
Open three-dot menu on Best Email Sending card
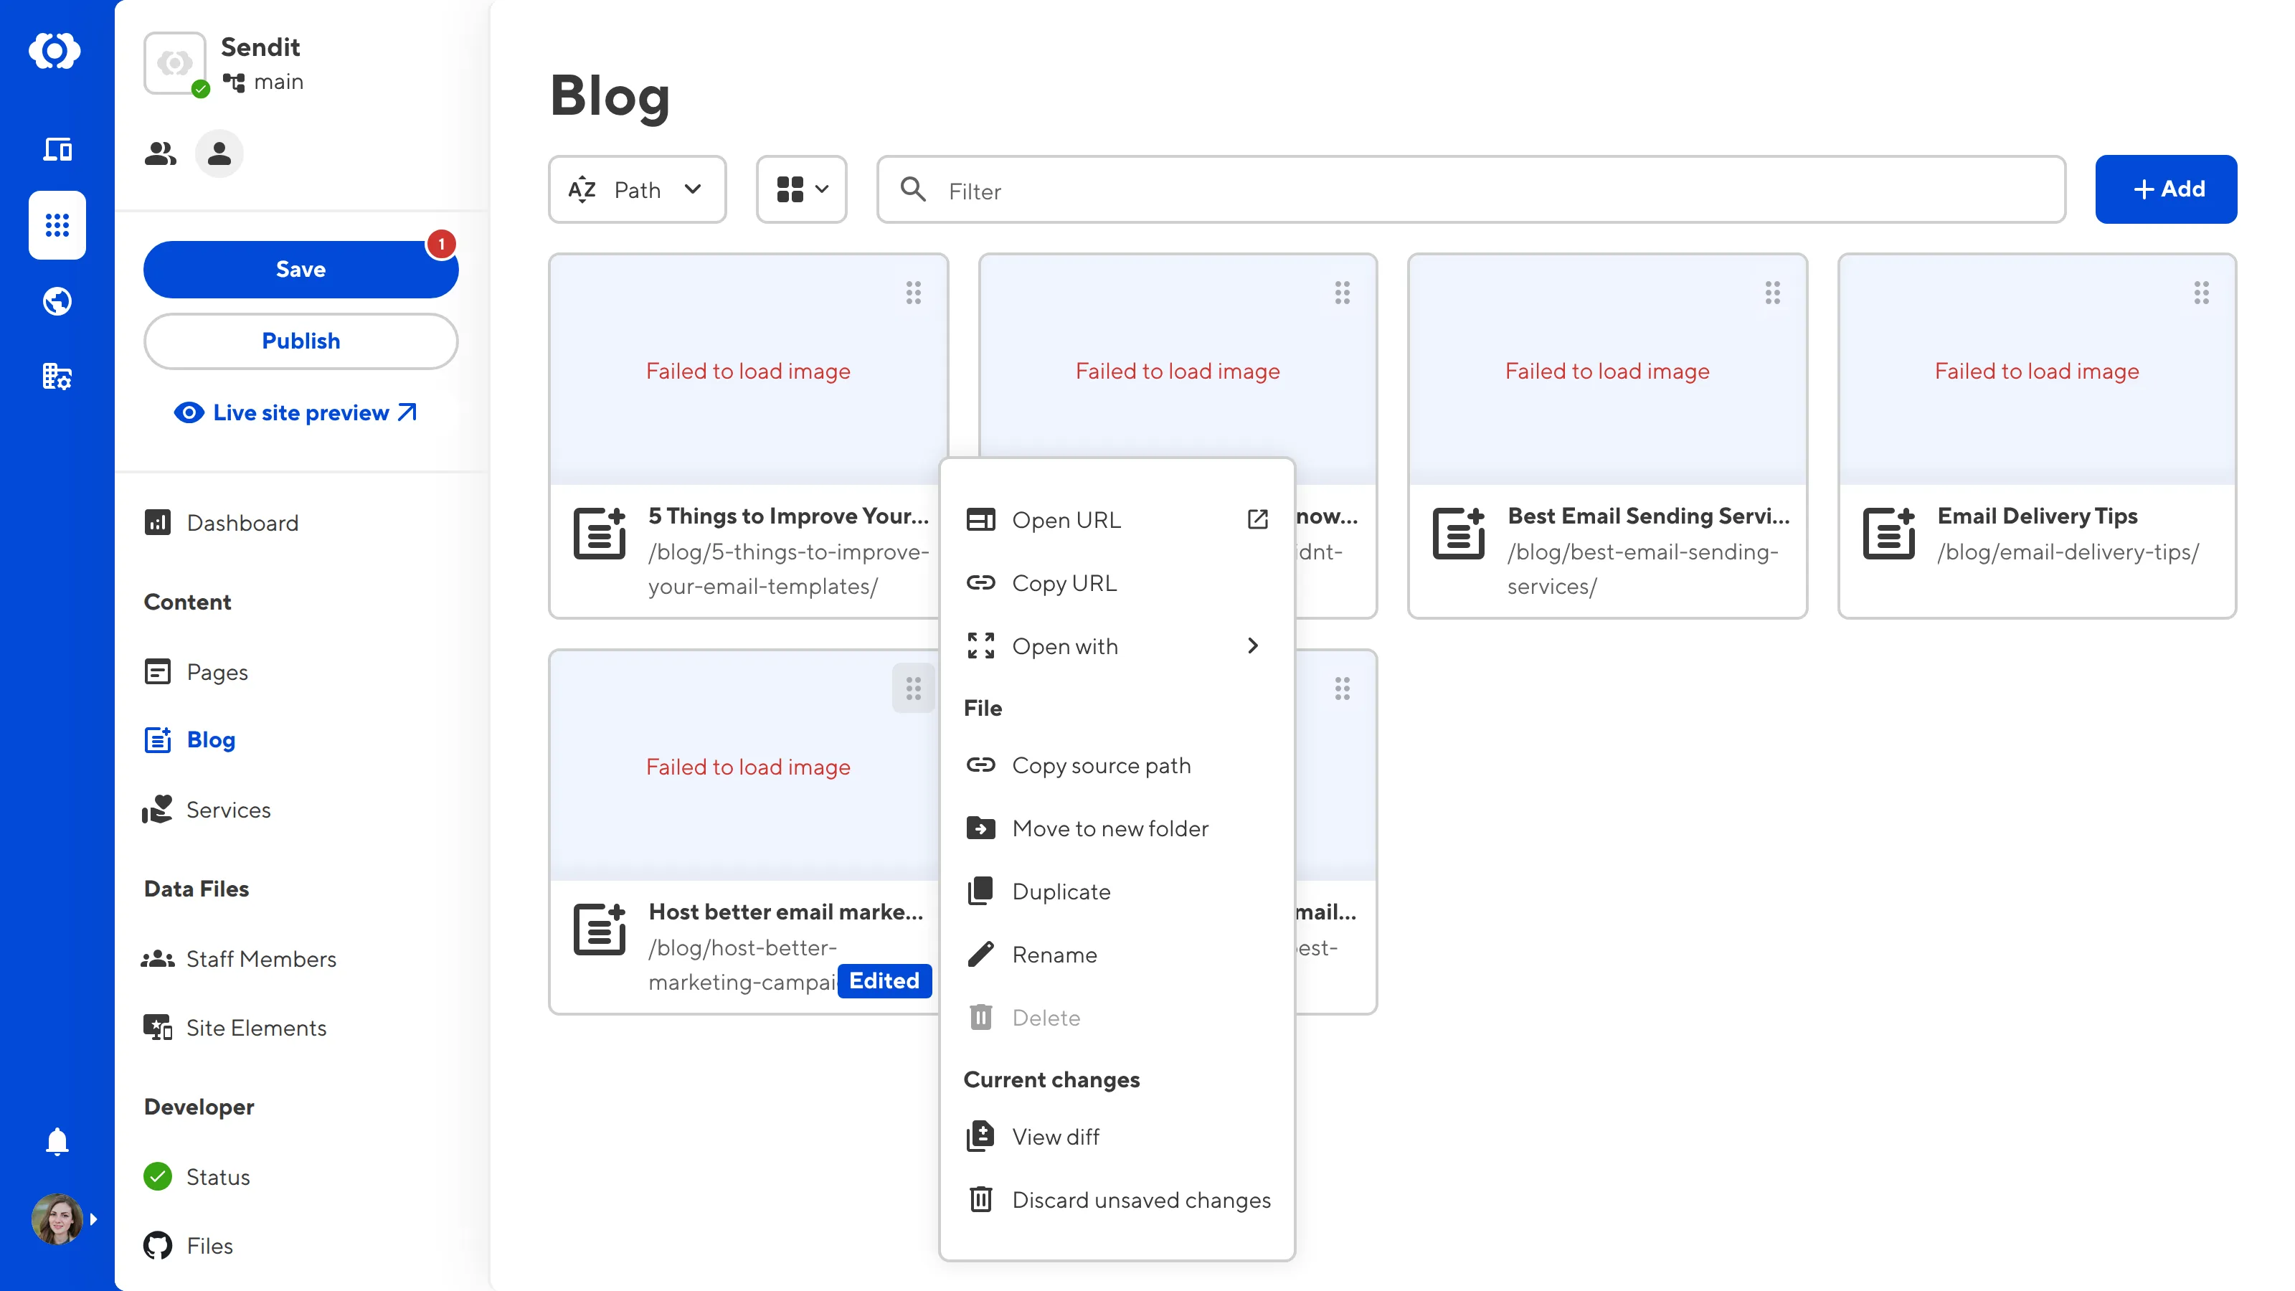click(x=1772, y=292)
